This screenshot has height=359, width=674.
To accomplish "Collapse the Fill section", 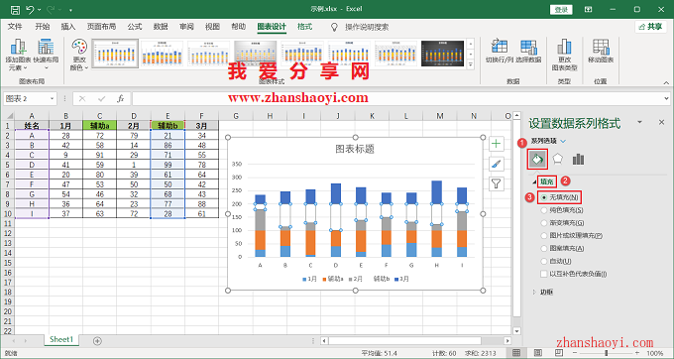I will (534, 181).
